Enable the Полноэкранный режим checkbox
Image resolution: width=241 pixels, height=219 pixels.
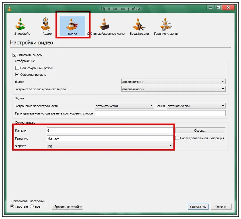click(17, 68)
